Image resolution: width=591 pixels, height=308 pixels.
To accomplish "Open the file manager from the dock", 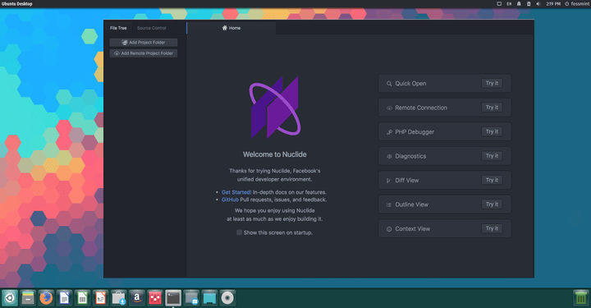I will [28, 298].
